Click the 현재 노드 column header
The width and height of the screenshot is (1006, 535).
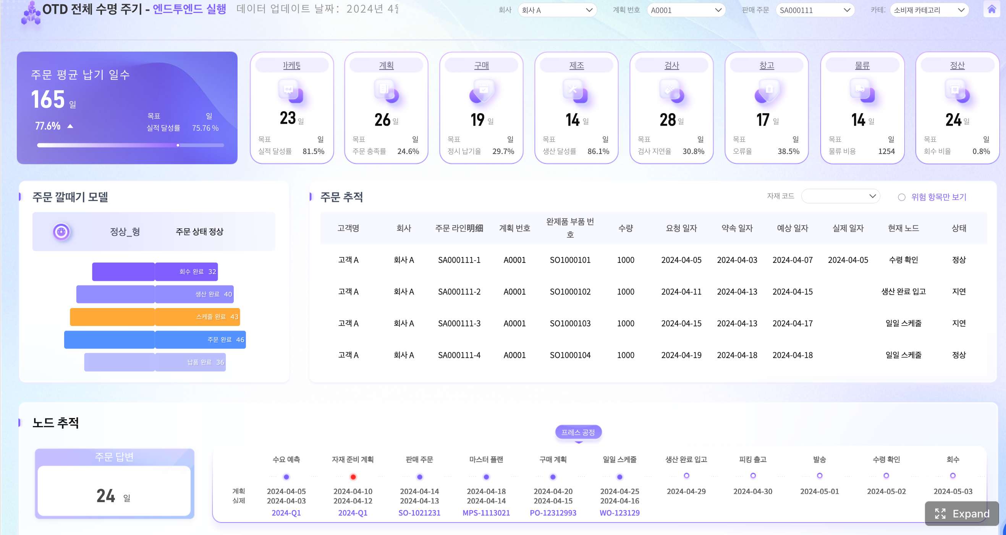coord(904,228)
